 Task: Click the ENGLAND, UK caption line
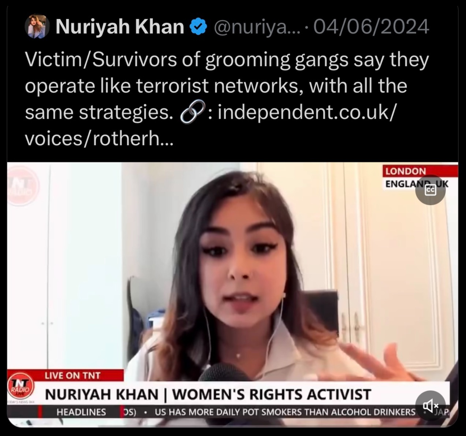(x=417, y=184)
